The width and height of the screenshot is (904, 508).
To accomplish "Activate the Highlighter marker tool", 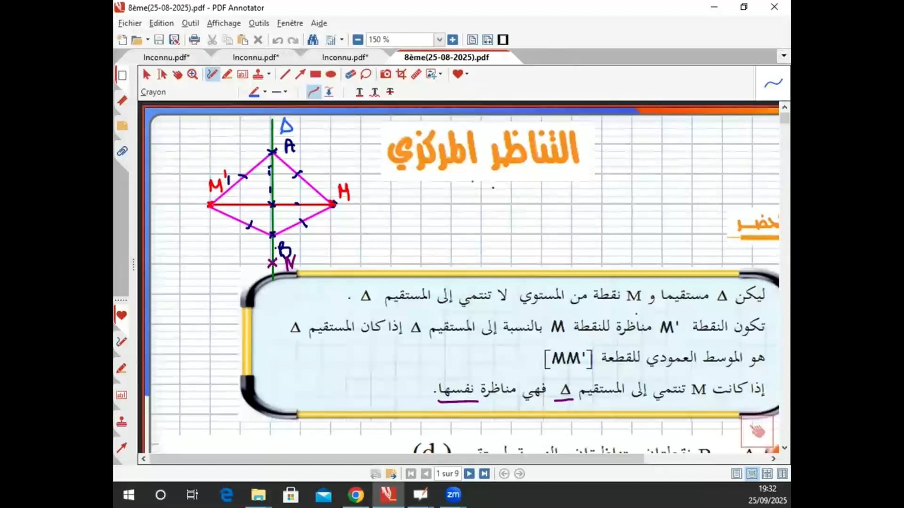I will (x=227, y=74).
